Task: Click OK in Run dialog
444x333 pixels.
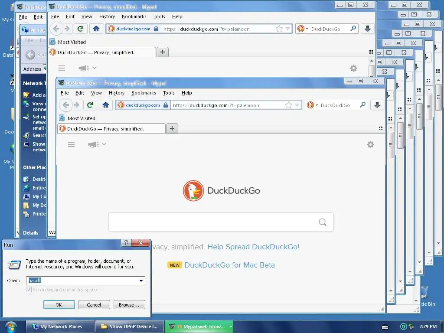Action: [x=59, y=305]
